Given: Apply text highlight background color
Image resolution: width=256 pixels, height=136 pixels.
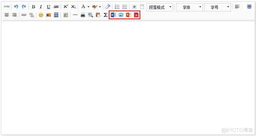Looking at the screenshot, I should (95, 7).
